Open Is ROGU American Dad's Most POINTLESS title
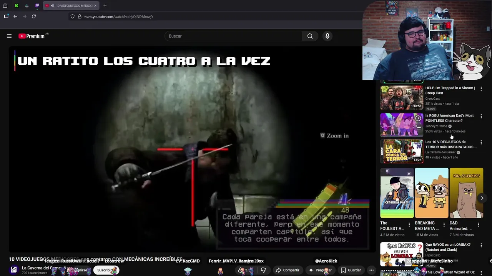Image resolution: width=492 pixels, height=276 pixels. 449,118
